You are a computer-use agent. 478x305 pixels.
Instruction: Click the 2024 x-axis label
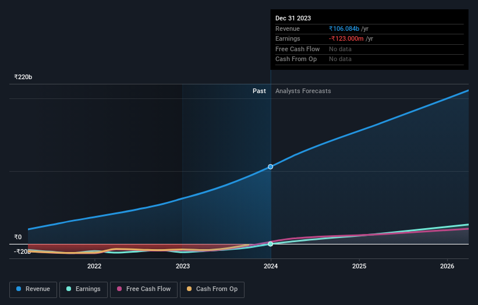pyautogui.click(x=271, y=266)
